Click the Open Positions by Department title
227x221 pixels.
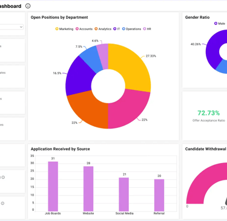(x=59, y=18)
